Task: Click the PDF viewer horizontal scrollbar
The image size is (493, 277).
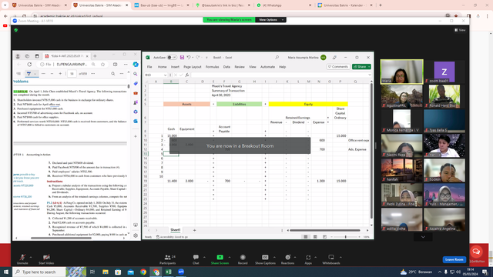Action: (x=62, y=238)
